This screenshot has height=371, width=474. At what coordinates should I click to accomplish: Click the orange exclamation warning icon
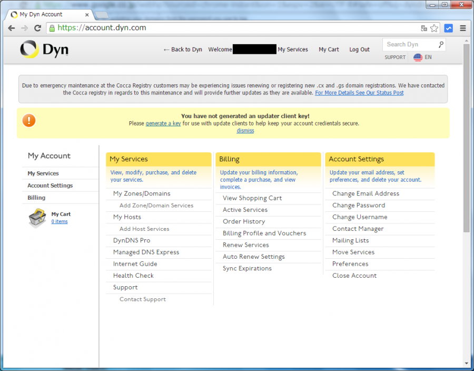(29, 120)
